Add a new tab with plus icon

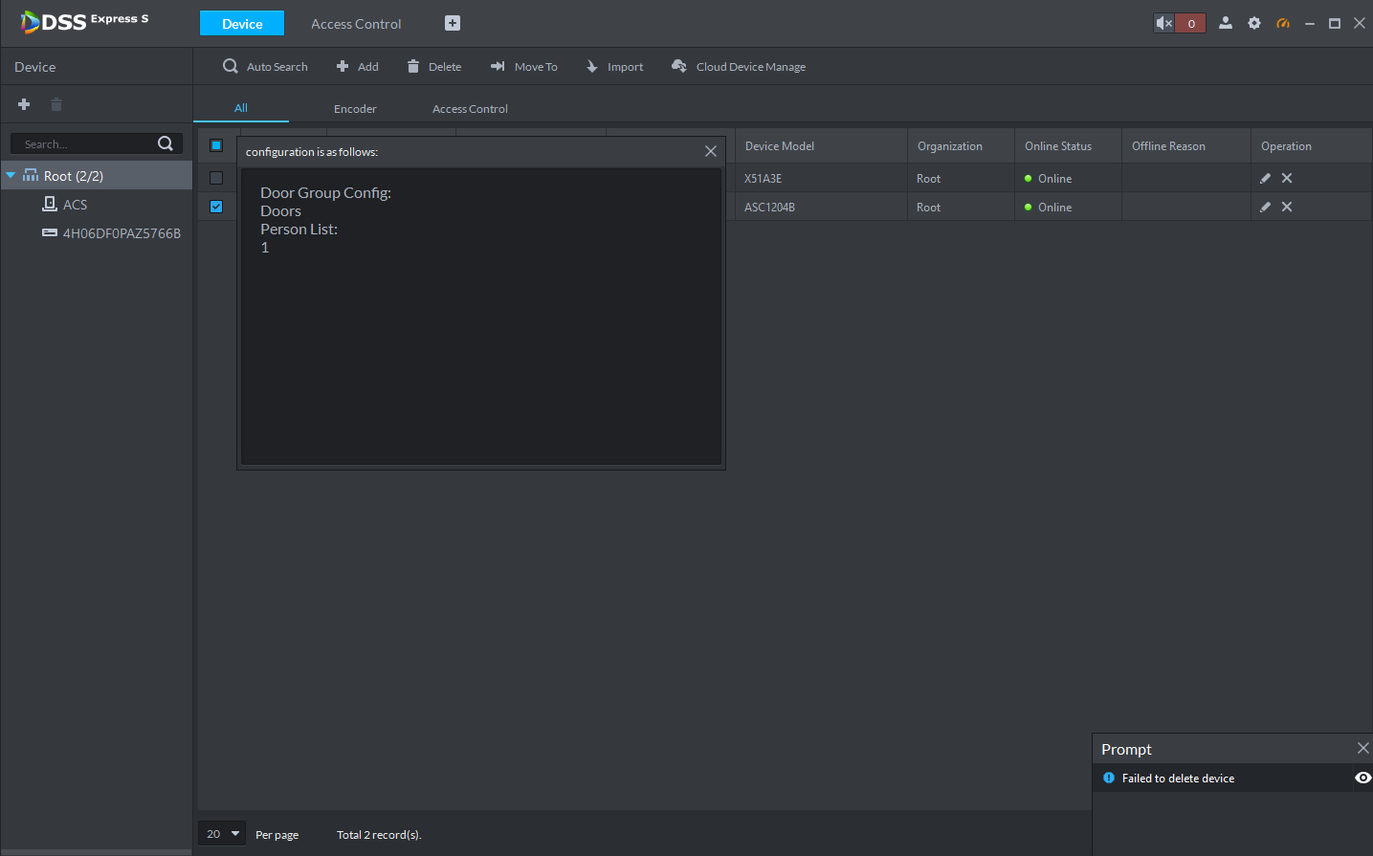click(453, 23)
